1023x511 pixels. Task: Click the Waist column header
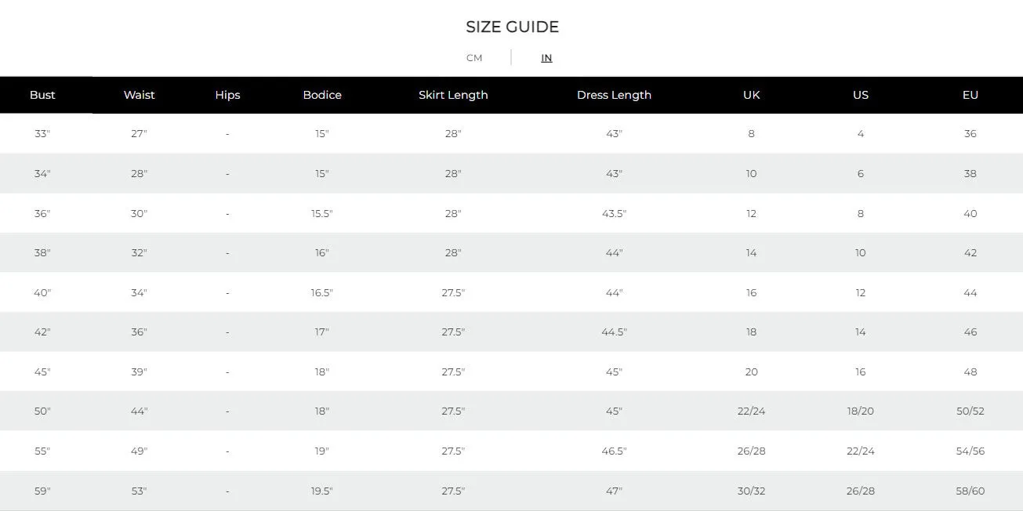tap(139, 95)
